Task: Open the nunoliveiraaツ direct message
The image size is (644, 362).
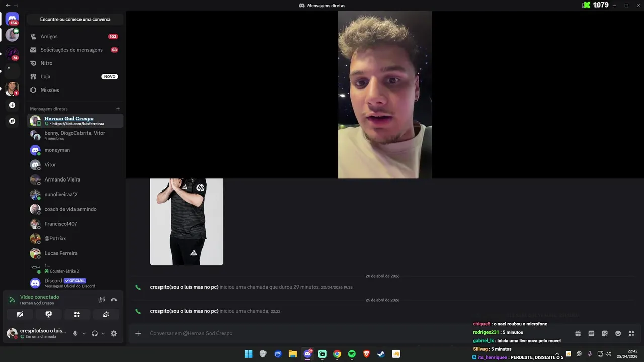Action: (x=75, y=194)
